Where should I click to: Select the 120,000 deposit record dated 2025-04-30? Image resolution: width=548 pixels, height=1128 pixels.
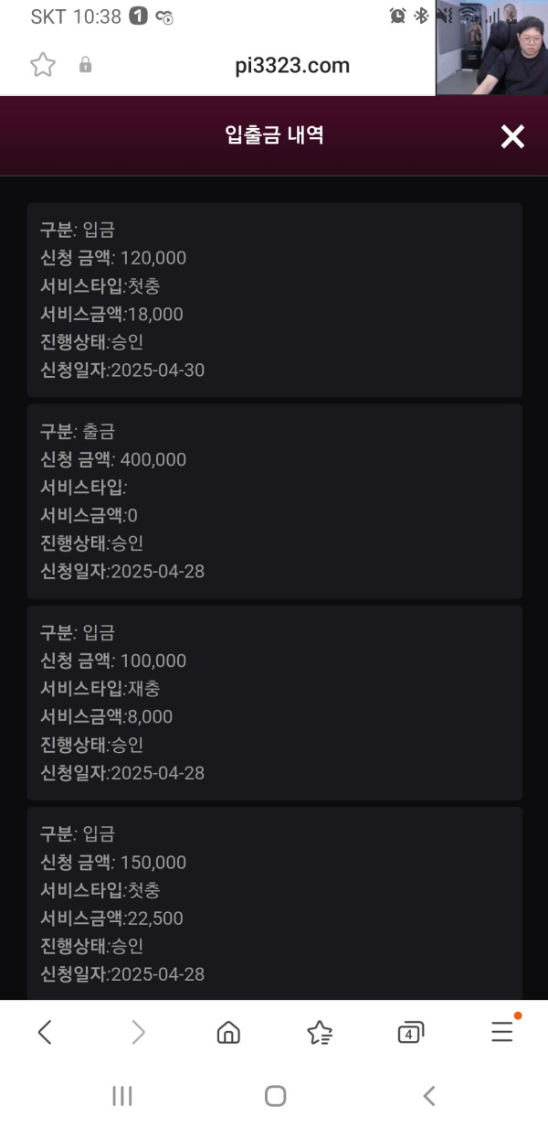[x=274, y=300]
